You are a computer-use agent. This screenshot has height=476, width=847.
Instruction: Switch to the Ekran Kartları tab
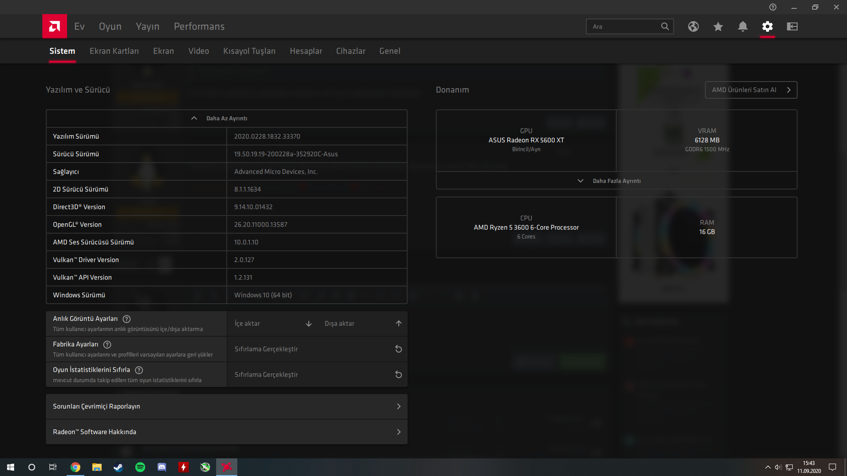pos(114,51)
